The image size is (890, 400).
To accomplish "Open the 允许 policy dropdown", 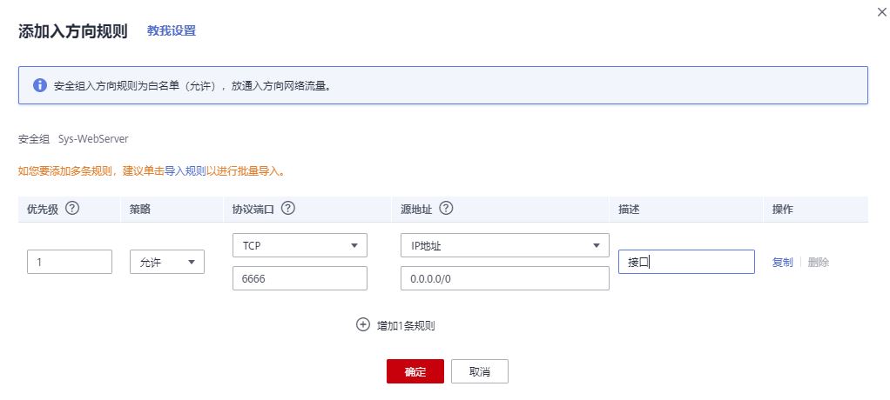I will (167, 262).
